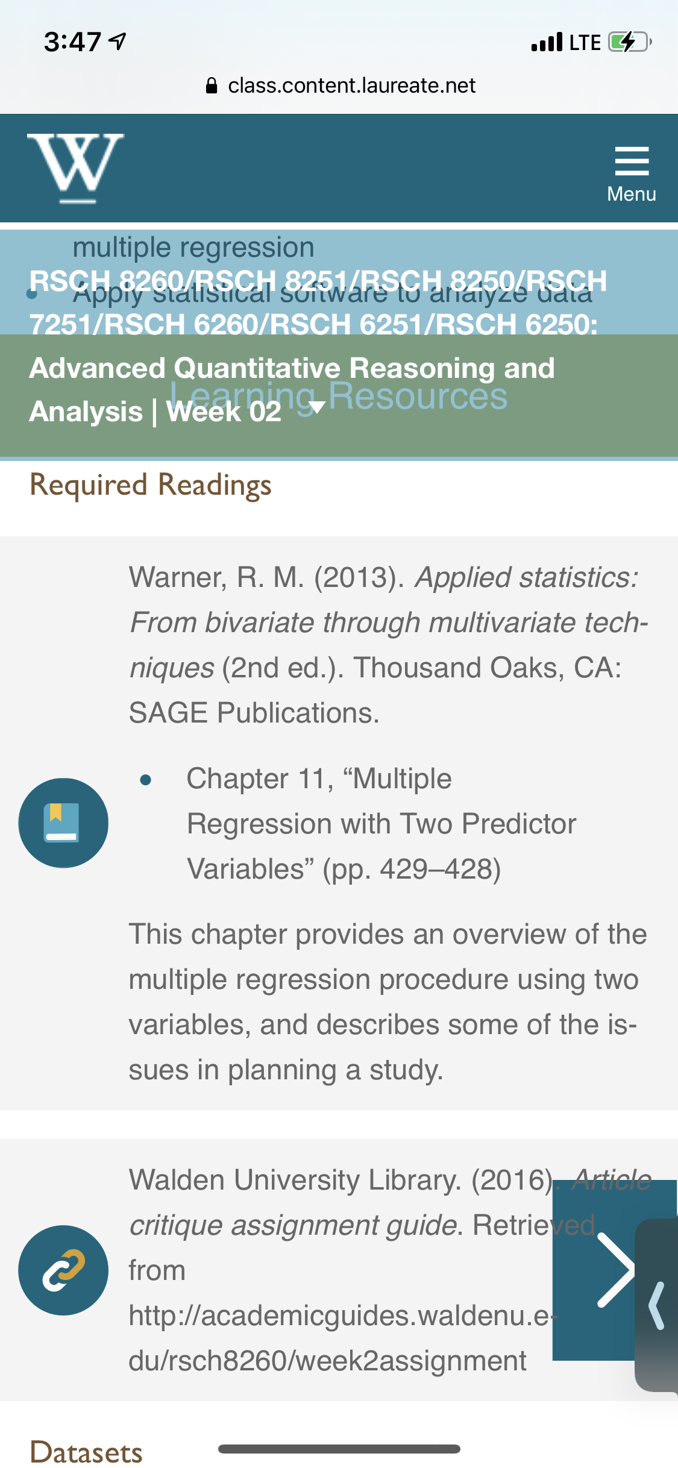Tap the Menu label in header
Image resolution: width=678 pixels, height=1468 pixels.
(632, 194)
